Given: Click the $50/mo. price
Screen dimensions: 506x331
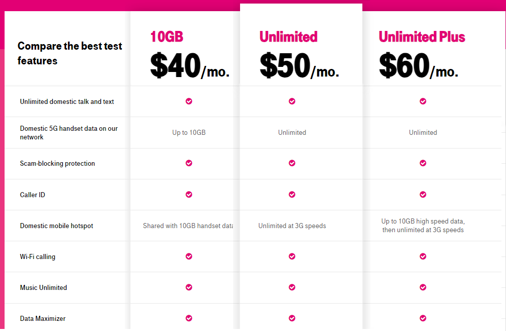Looking at the screenshot, I should click(x=299, y=66).
